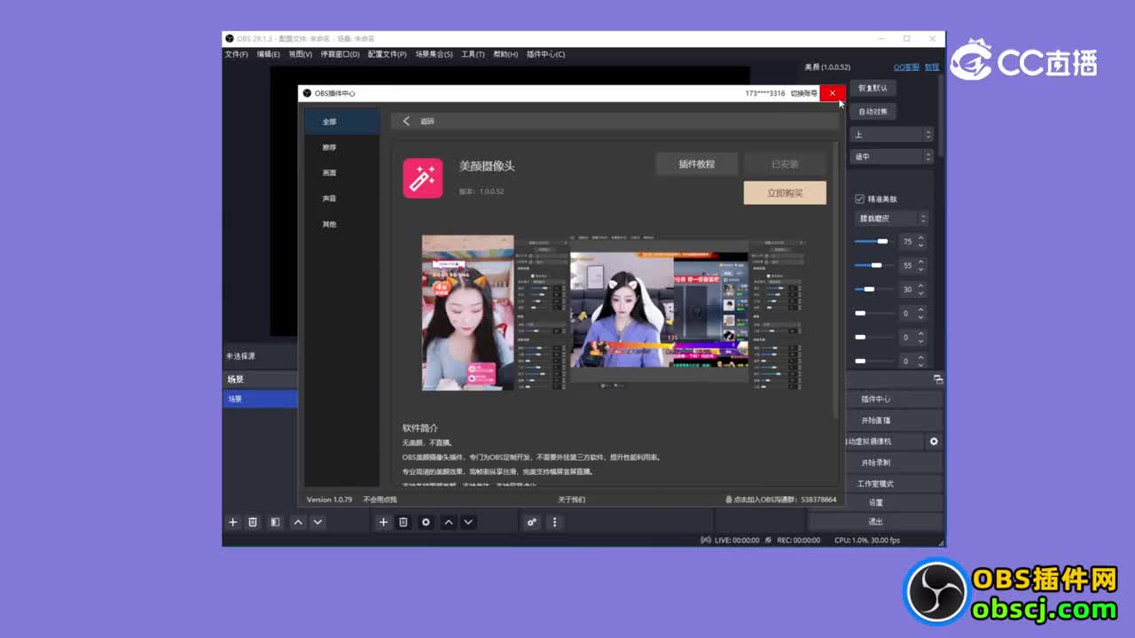The width and height of the screenshot is (1135, 638).
Task: Click the 不会用点我 link
Action: click(380, 500)
